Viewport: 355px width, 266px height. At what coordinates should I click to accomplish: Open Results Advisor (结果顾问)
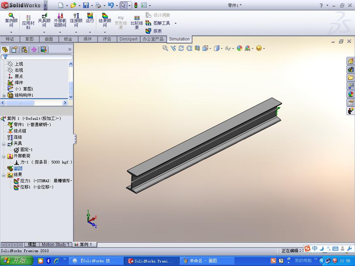pyautogui.click(x=105, y=20)
